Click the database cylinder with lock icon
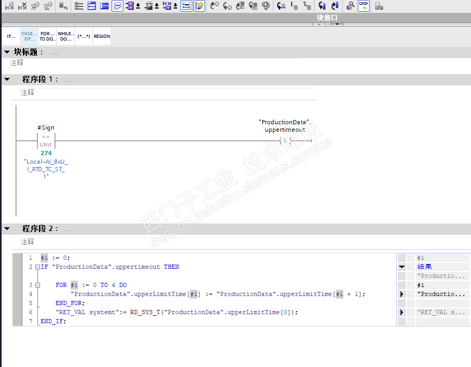Image resolution: width=471 pixels, height=367 pixels. tap(379, 6)
